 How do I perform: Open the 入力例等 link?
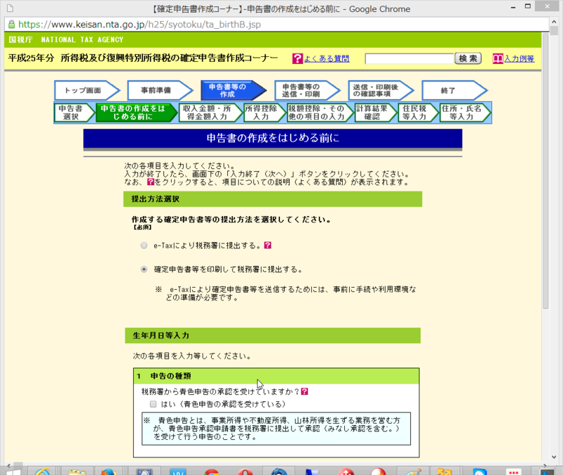[x=519, y=58]
